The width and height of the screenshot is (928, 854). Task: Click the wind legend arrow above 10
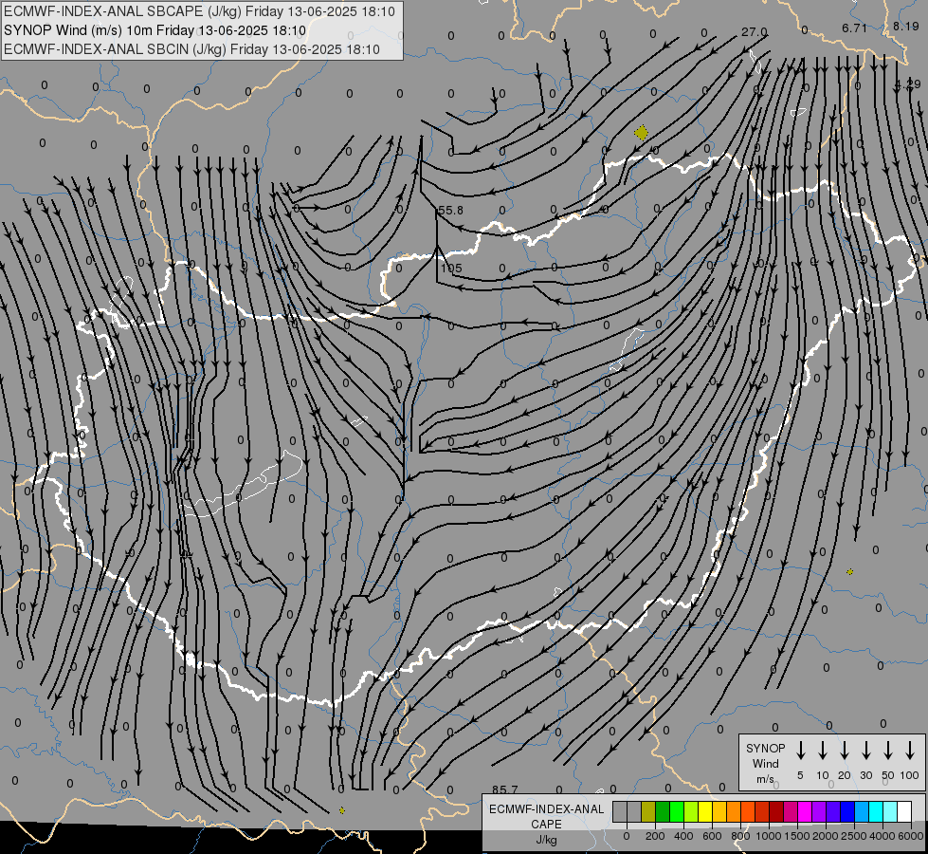(x=823, y=751)
